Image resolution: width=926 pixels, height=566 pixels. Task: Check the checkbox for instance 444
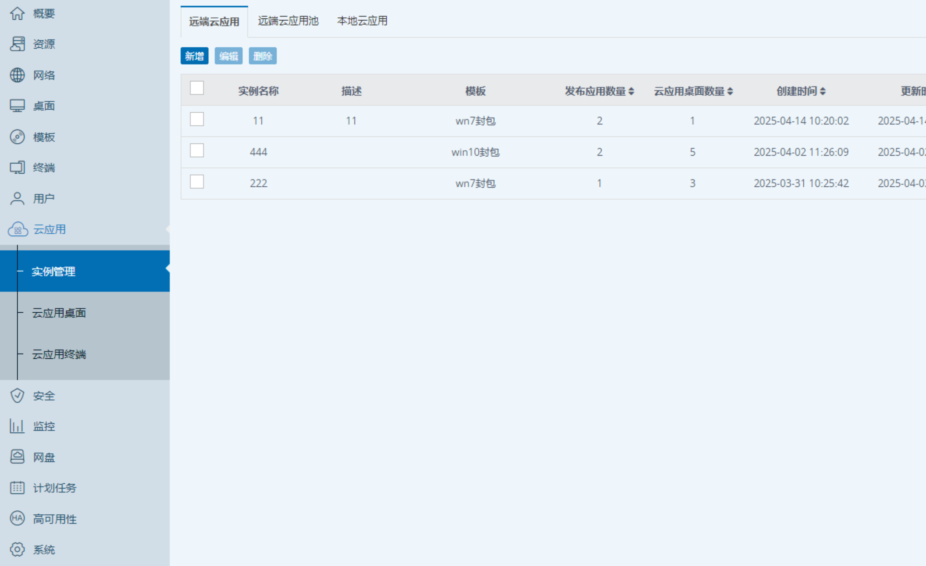point(197,151)
